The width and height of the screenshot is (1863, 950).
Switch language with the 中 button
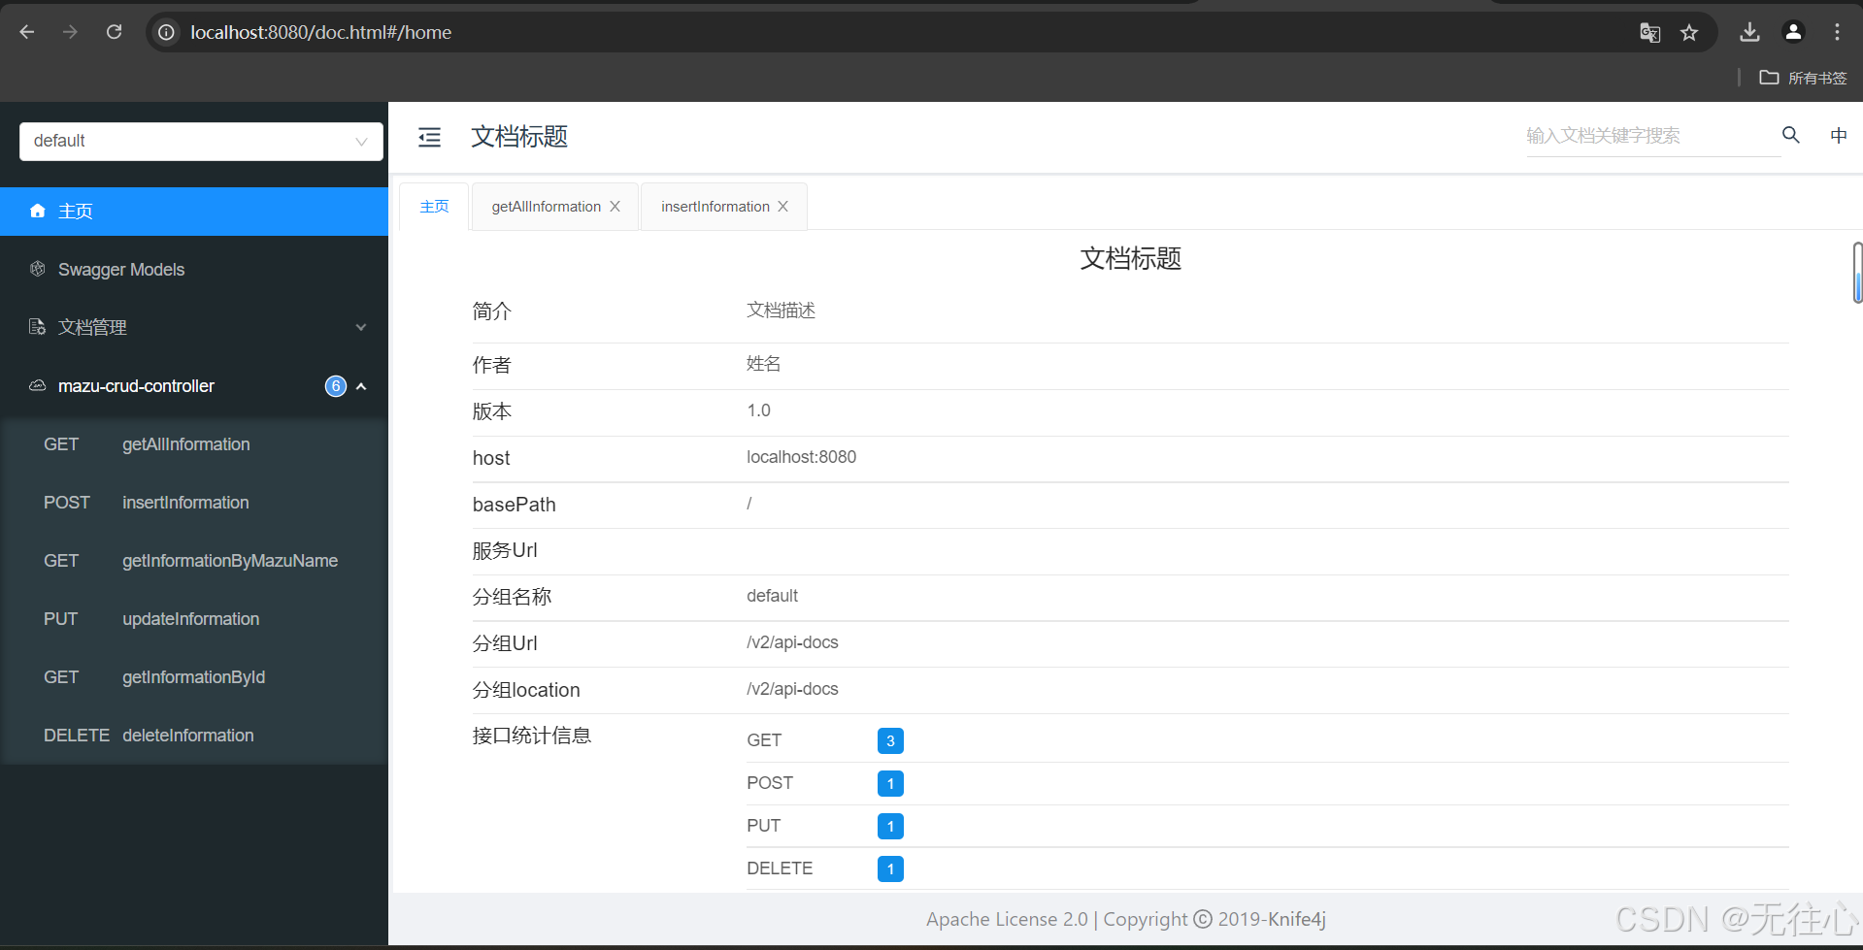click(1839, 135)
